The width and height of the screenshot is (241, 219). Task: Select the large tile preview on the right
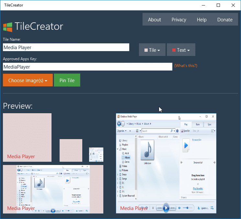pyautogui.click(x=166, y=163)
